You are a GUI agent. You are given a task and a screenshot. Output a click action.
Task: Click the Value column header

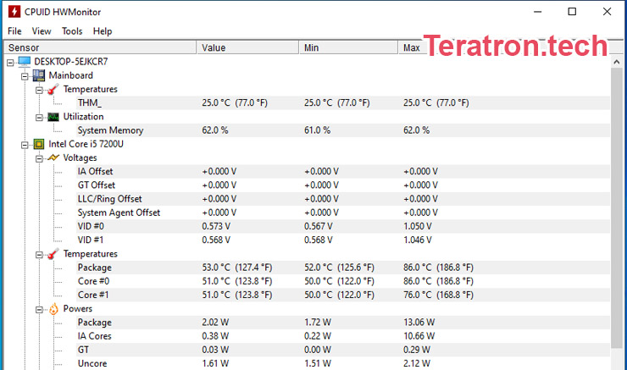point(247,47)
